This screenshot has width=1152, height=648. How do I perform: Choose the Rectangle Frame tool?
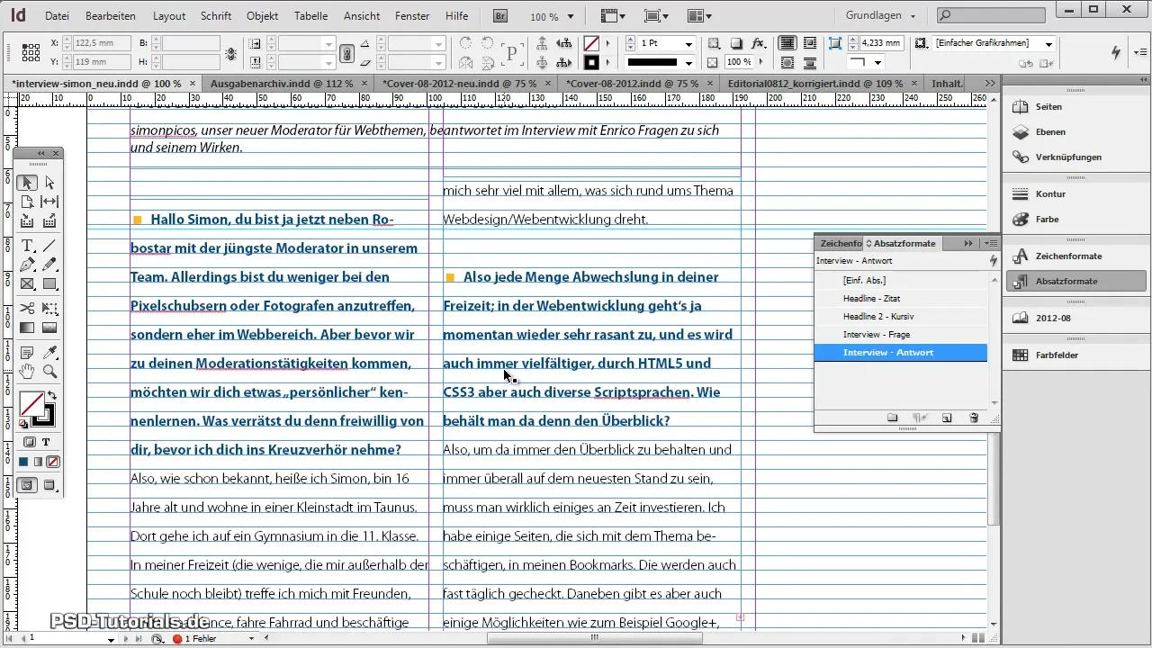pos(27,283)
